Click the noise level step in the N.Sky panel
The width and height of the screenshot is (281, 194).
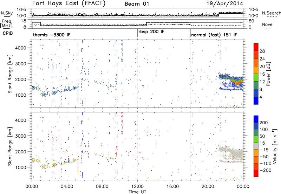click(219, 14)
